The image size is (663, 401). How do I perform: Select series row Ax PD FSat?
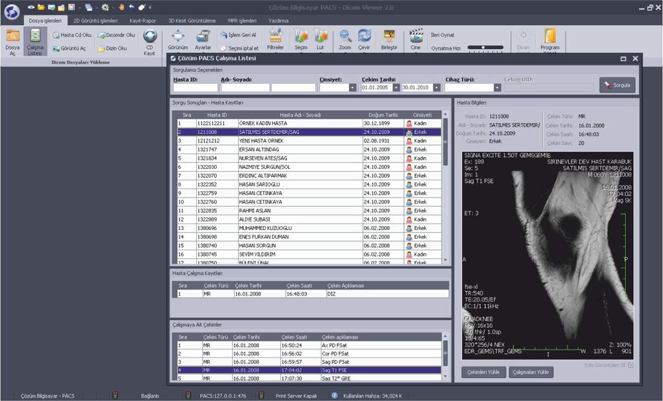309,345
